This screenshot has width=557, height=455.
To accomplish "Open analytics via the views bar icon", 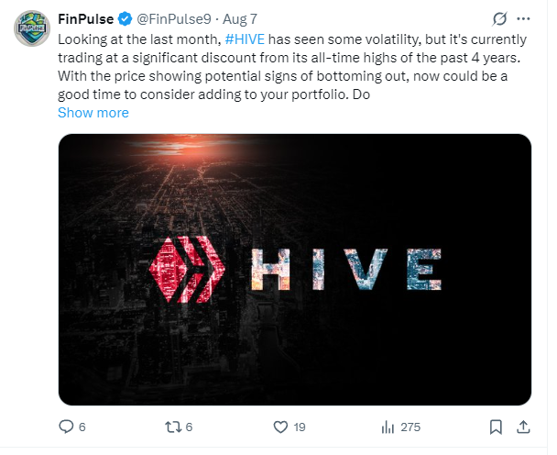I will point(388,427).
